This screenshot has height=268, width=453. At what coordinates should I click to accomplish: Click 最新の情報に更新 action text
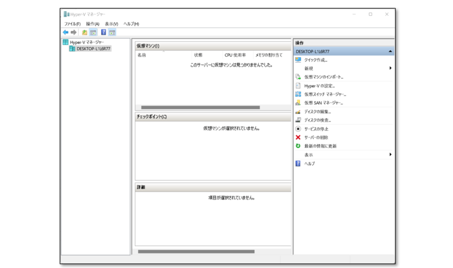click(320, 146)
